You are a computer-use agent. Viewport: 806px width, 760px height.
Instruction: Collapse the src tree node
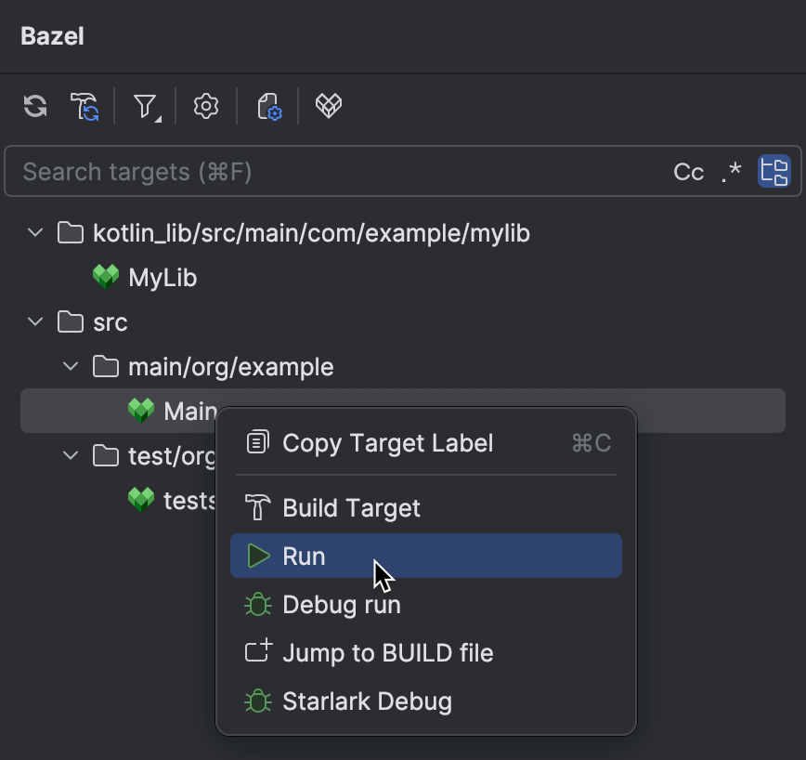pyautogui.click(x=34, y=321)
